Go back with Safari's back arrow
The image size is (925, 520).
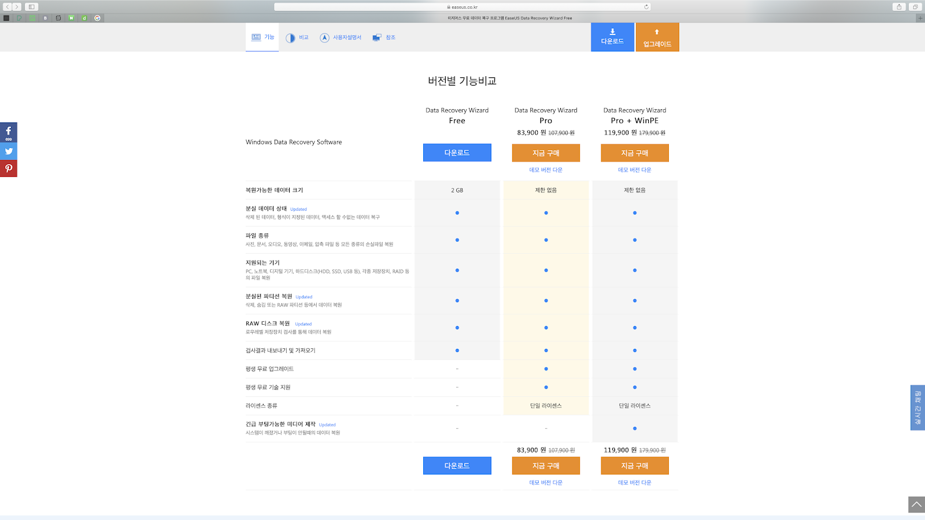[8, 7]
